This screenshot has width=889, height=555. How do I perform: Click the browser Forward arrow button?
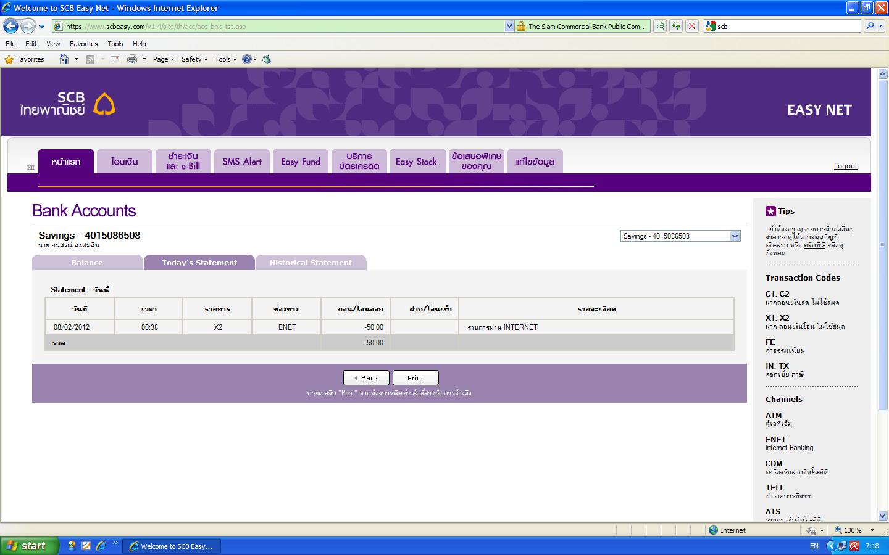pos(28,26)
